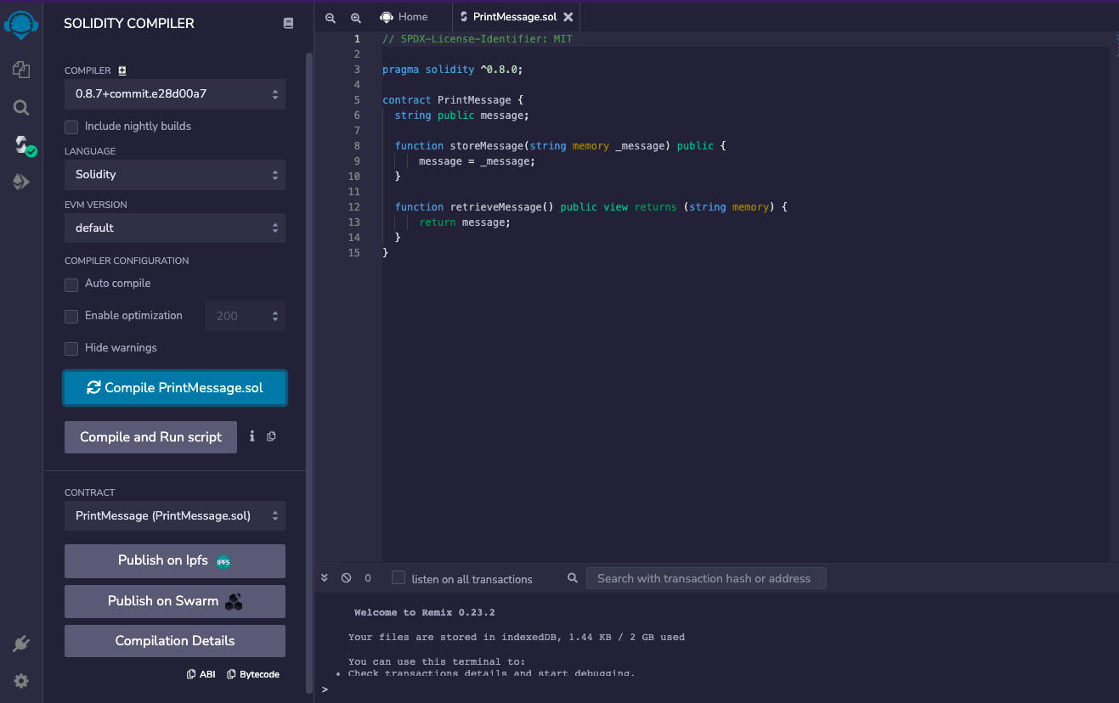Image resolution: width=1119 pixels, height=703 pixels.
Task: Switch to the Home tab
Action: click(404, 17)
